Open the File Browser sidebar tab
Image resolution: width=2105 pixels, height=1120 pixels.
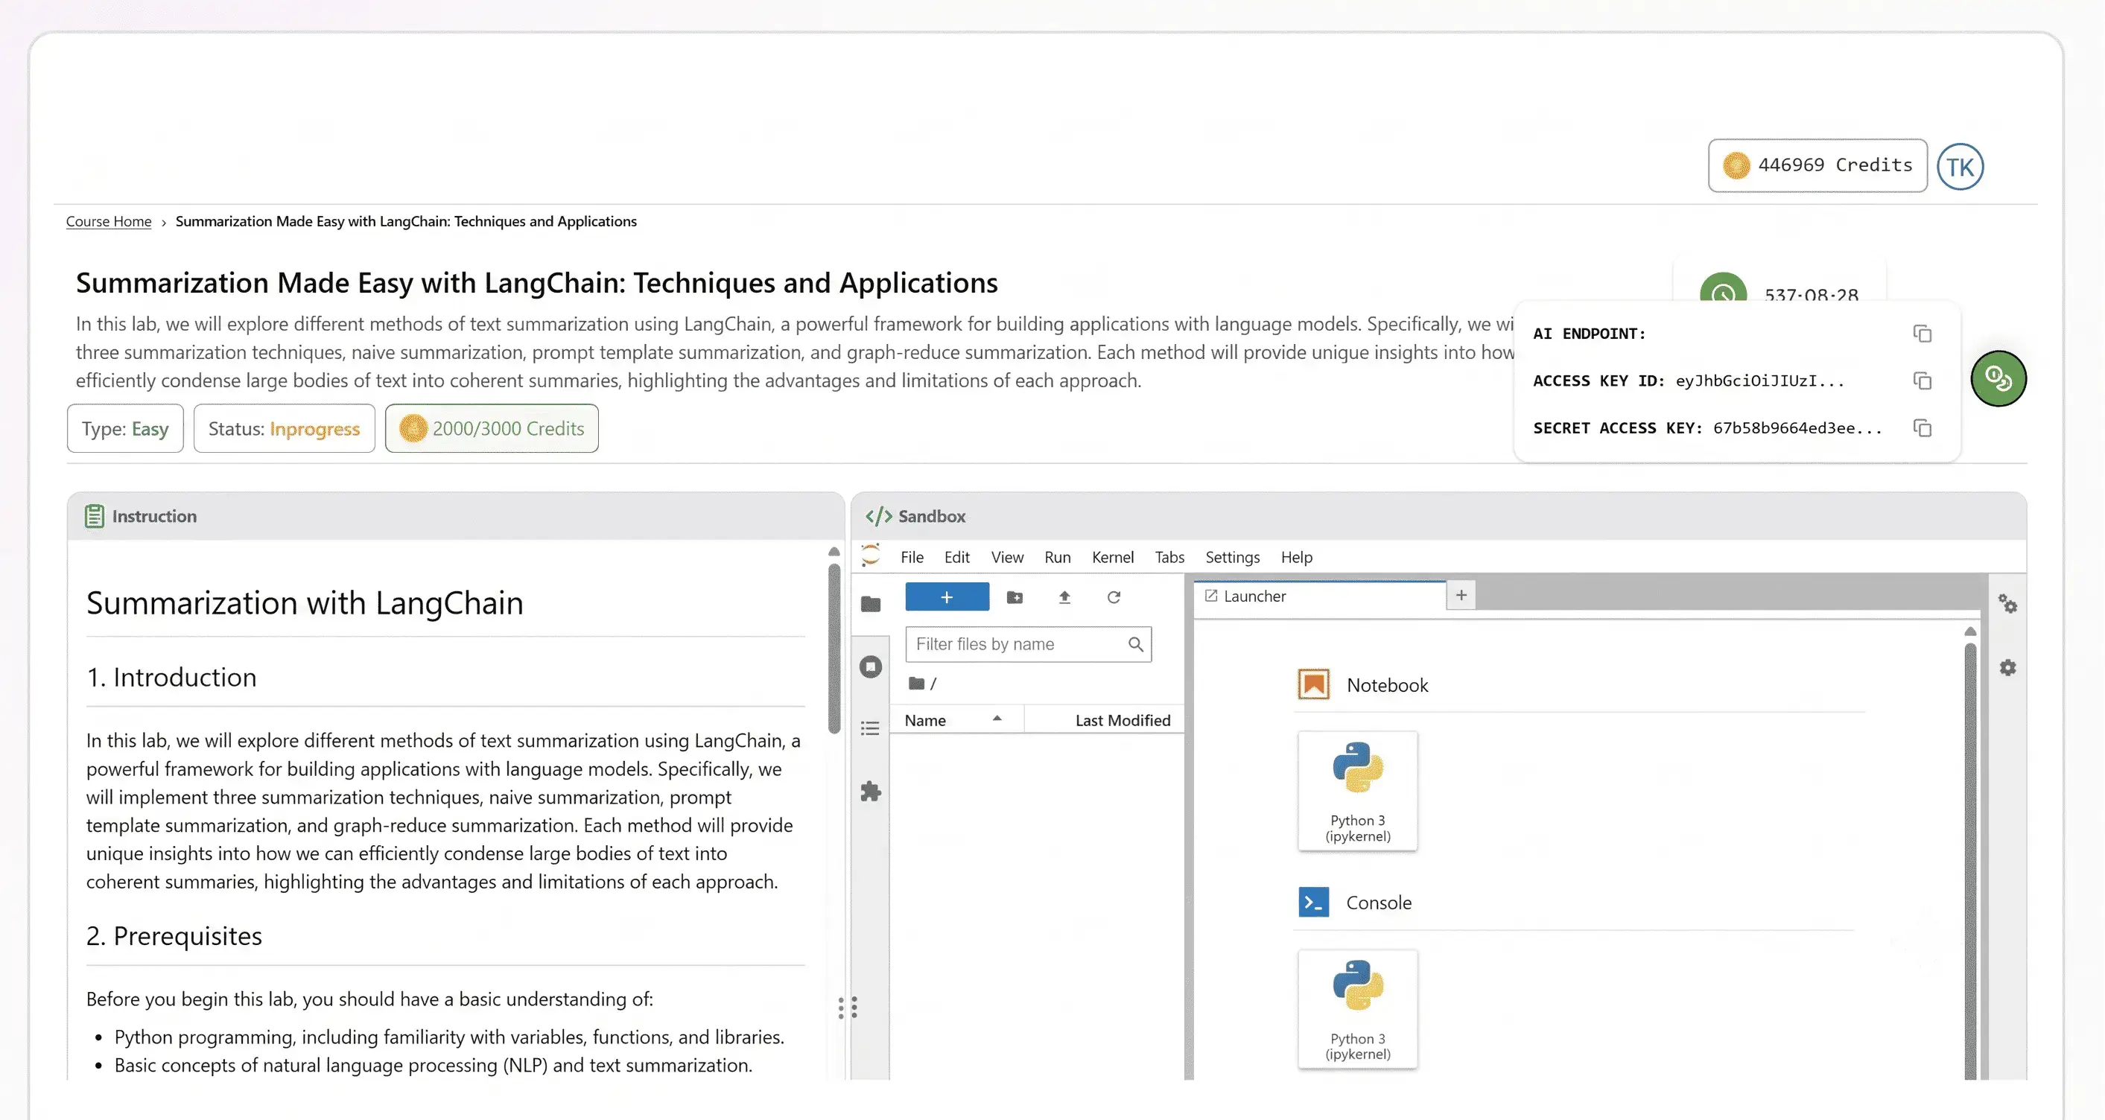pos(871,605)
